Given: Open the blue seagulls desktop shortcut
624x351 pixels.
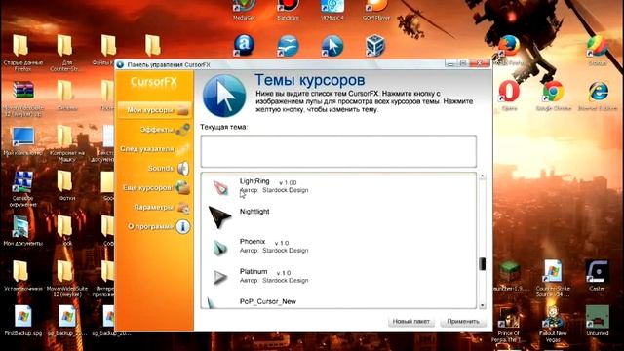Looking at the screenshot, I should click(x=288, y=45).
